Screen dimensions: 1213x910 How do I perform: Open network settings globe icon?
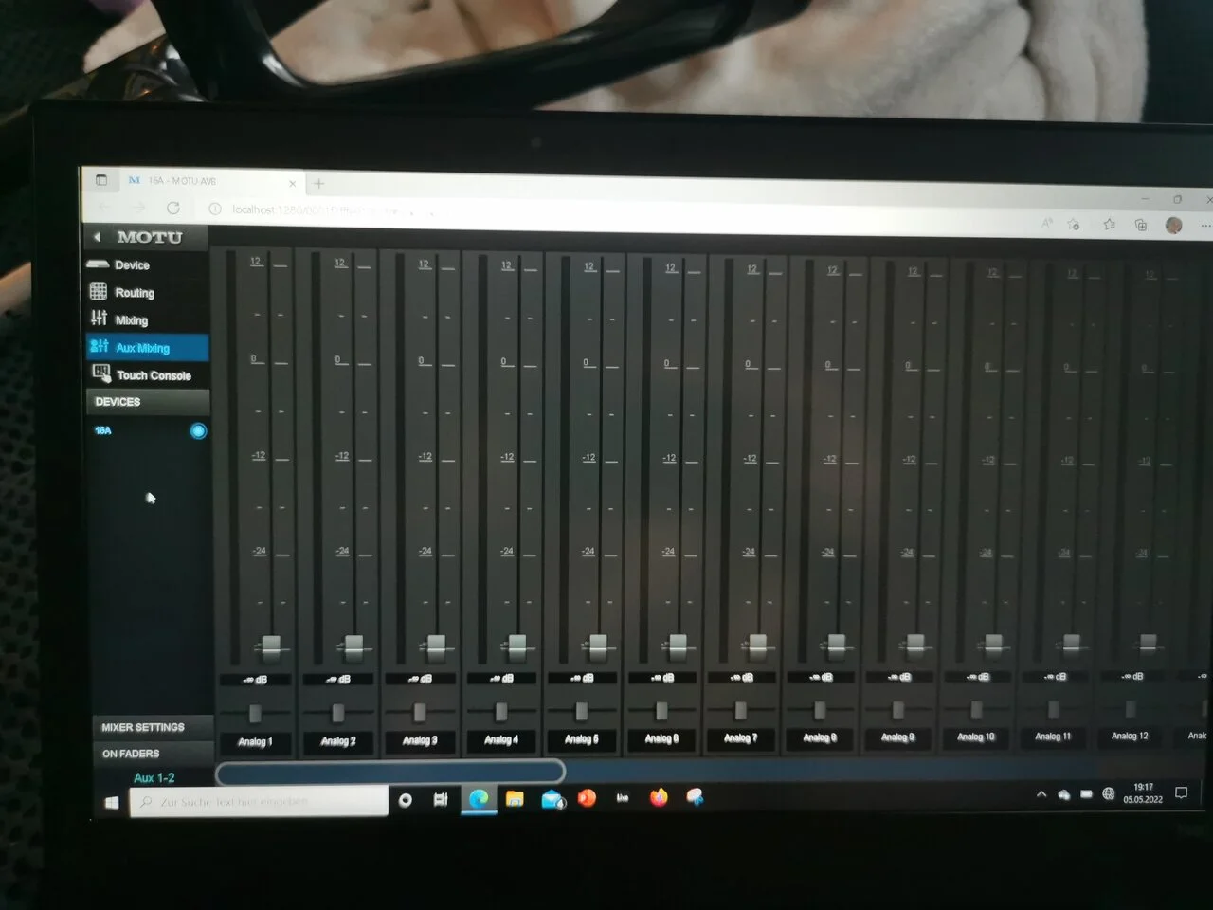(1109, 794)
